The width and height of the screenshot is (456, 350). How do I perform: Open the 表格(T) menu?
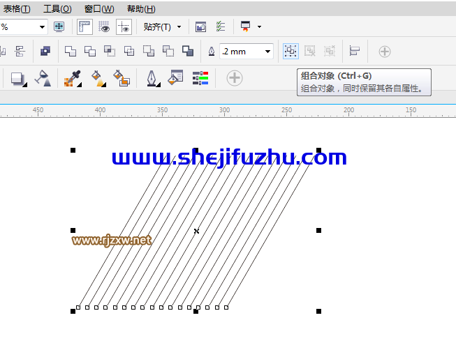coord(16,9)
